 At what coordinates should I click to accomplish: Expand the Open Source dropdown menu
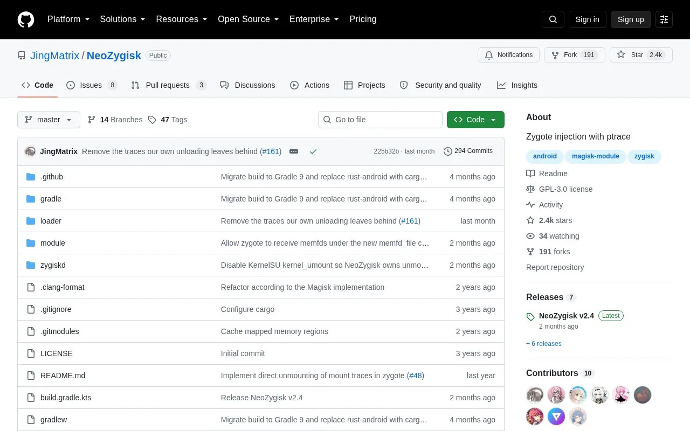tap(249, 19)
